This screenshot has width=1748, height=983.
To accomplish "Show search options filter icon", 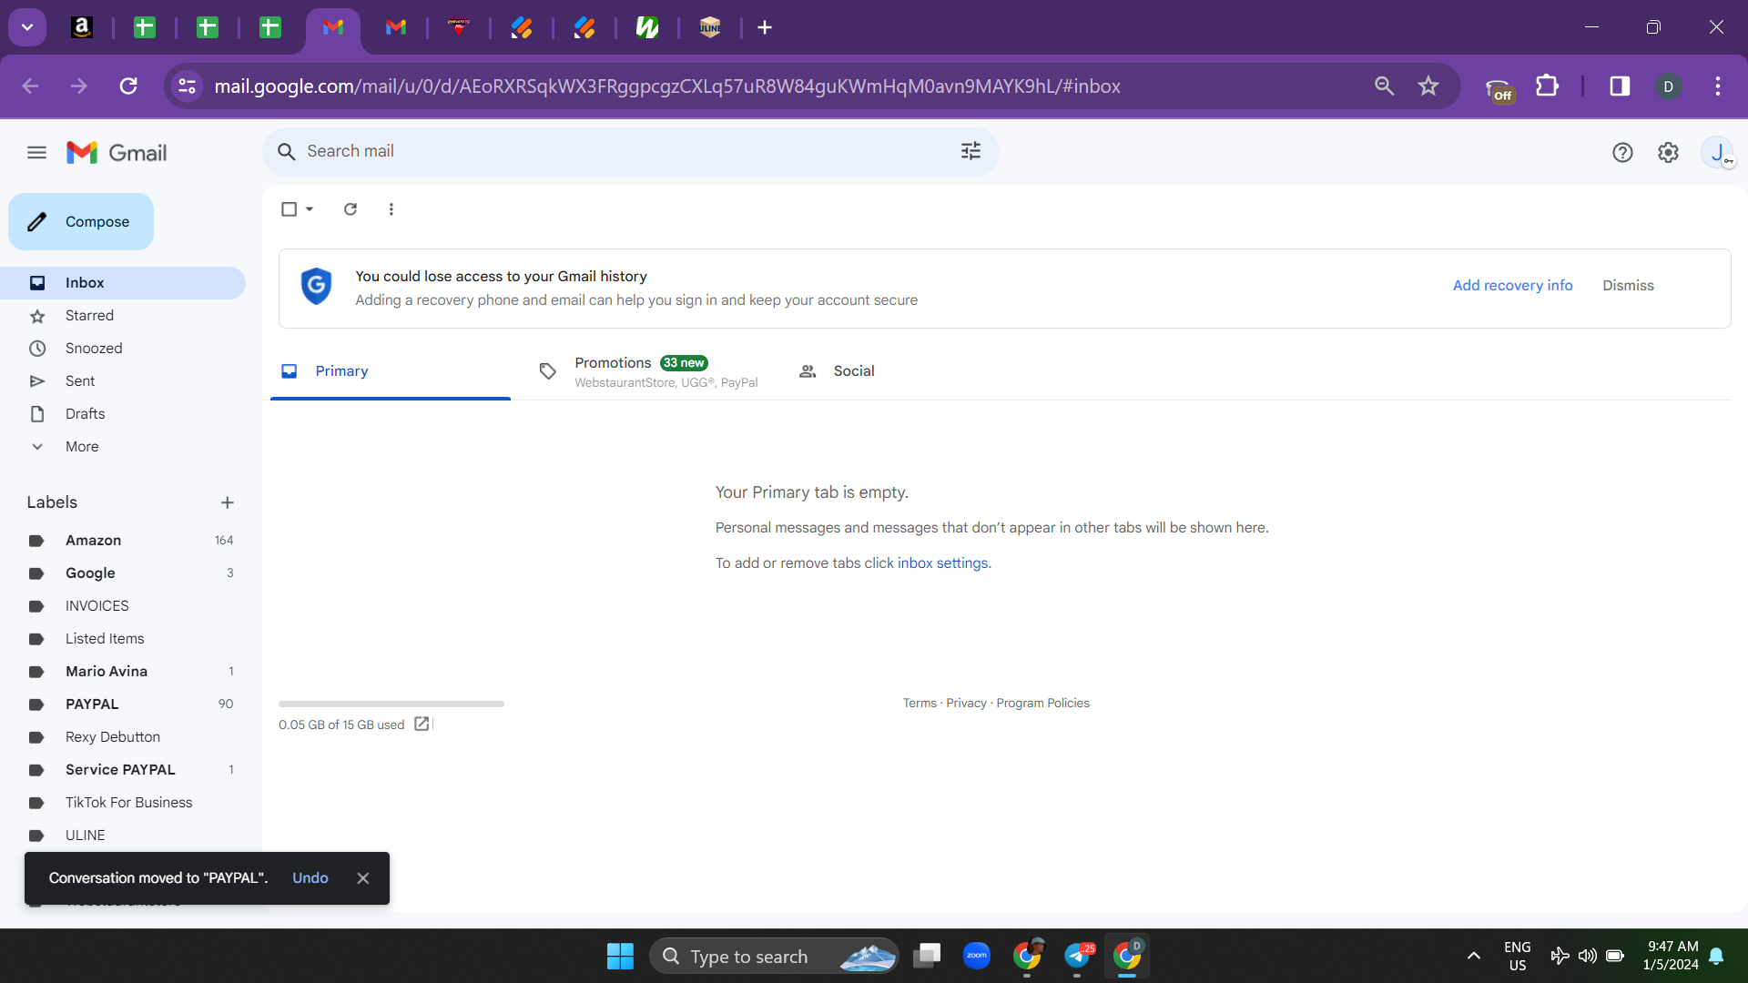I will click(x=971, y=151).
